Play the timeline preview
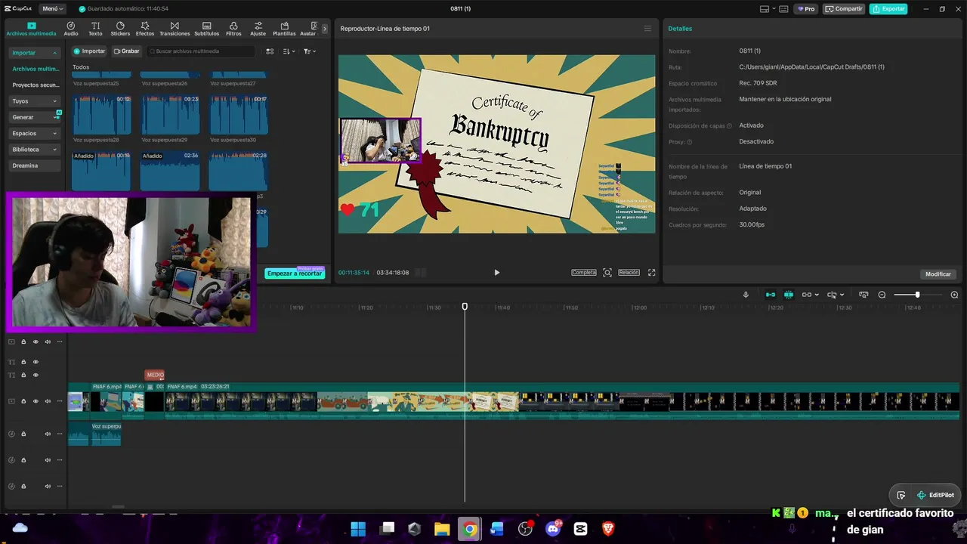 tap(496, 273)
